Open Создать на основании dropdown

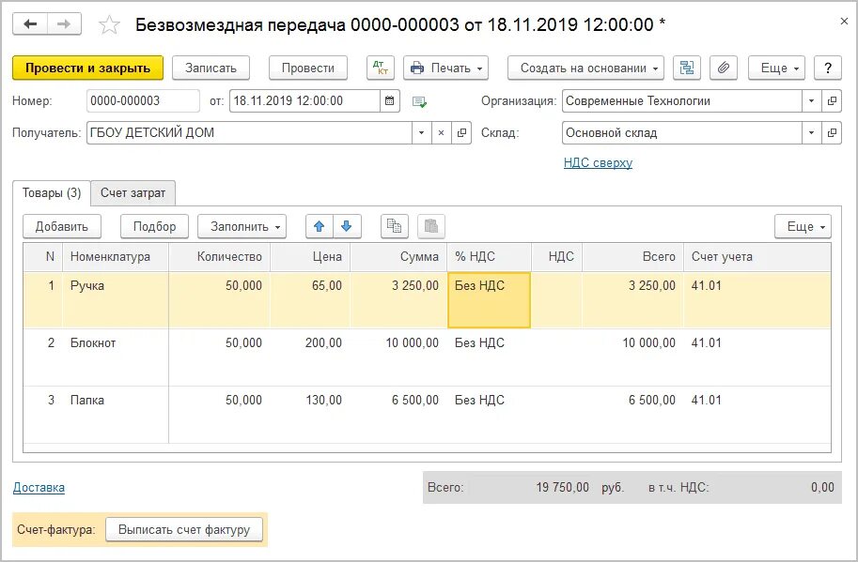(x=586, y=68)
